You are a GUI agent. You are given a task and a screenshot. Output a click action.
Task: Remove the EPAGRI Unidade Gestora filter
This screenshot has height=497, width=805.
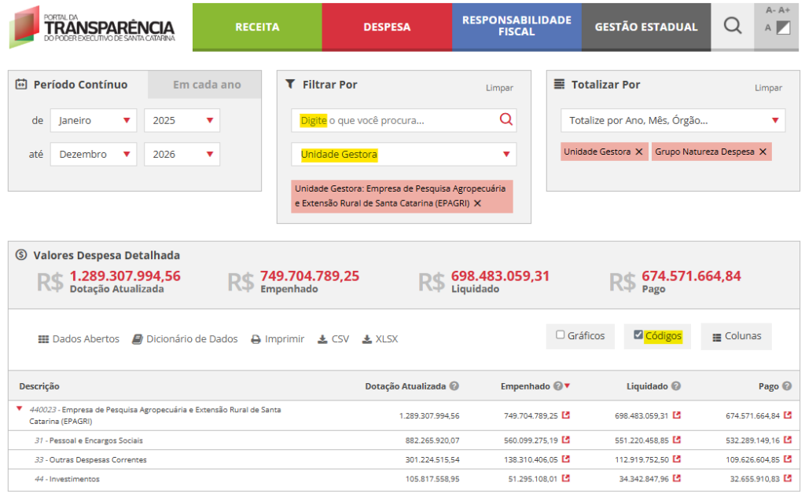coord(477,203)
